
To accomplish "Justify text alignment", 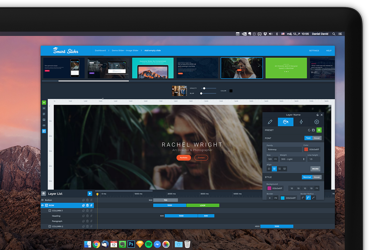I will coord(285,169).
